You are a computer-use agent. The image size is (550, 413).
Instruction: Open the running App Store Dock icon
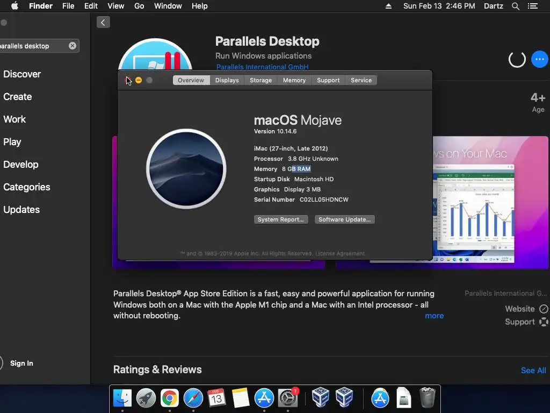(x=264, y=398)
